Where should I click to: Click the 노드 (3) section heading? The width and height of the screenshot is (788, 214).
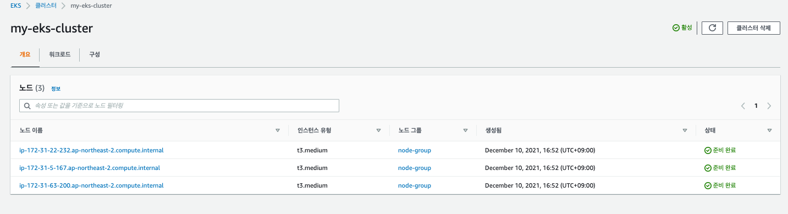point(32,88)
